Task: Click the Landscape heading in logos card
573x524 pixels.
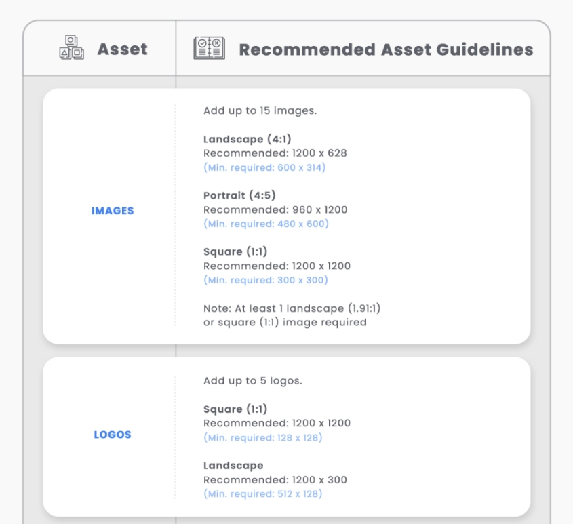Action: click(233, 466)
